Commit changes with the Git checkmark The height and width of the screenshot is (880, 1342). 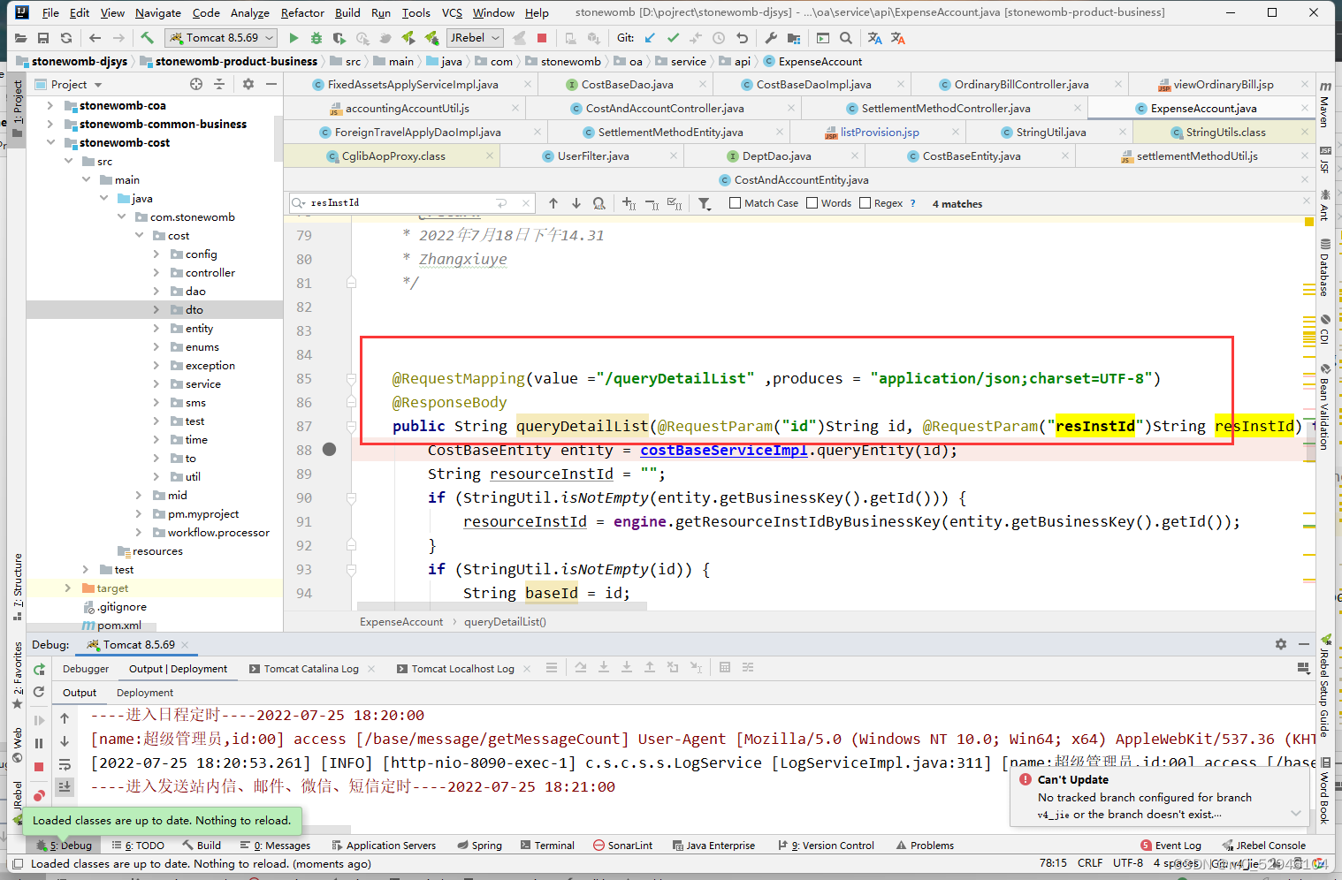(673, 38)
